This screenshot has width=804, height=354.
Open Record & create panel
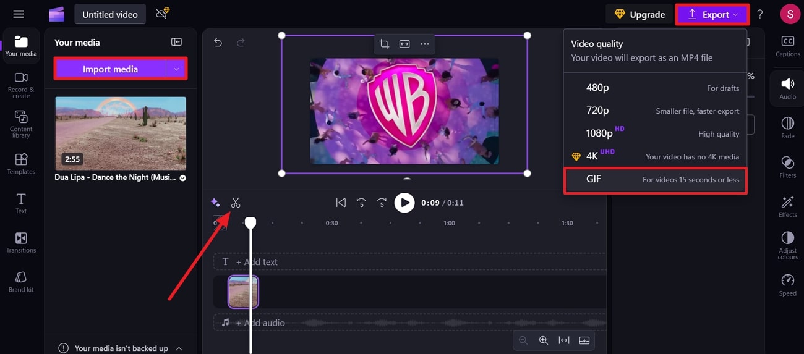[x=21, y=85]
